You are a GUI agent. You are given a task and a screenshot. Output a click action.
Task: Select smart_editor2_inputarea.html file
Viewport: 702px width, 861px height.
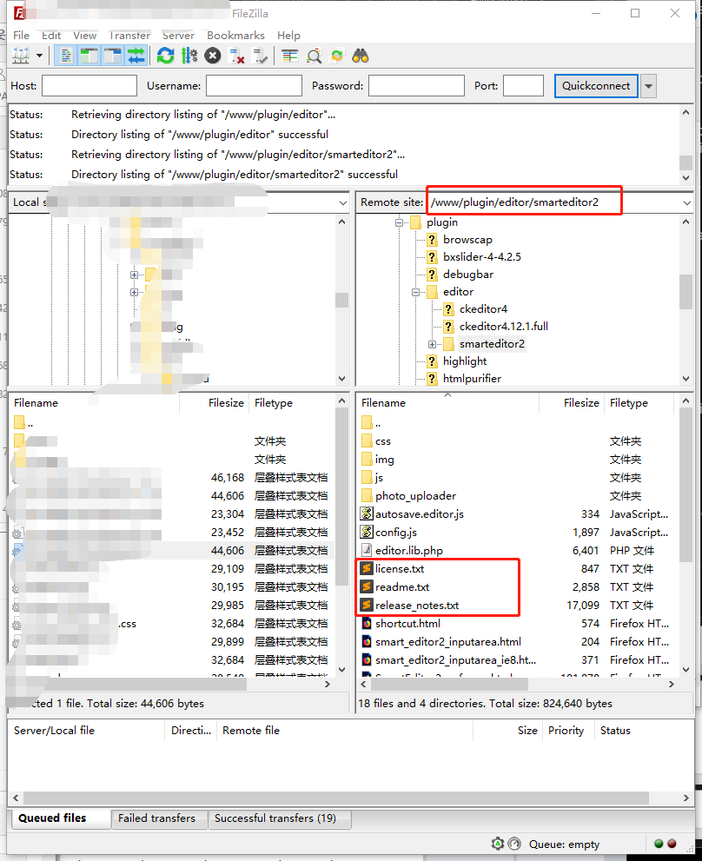[x=448, y=641]
